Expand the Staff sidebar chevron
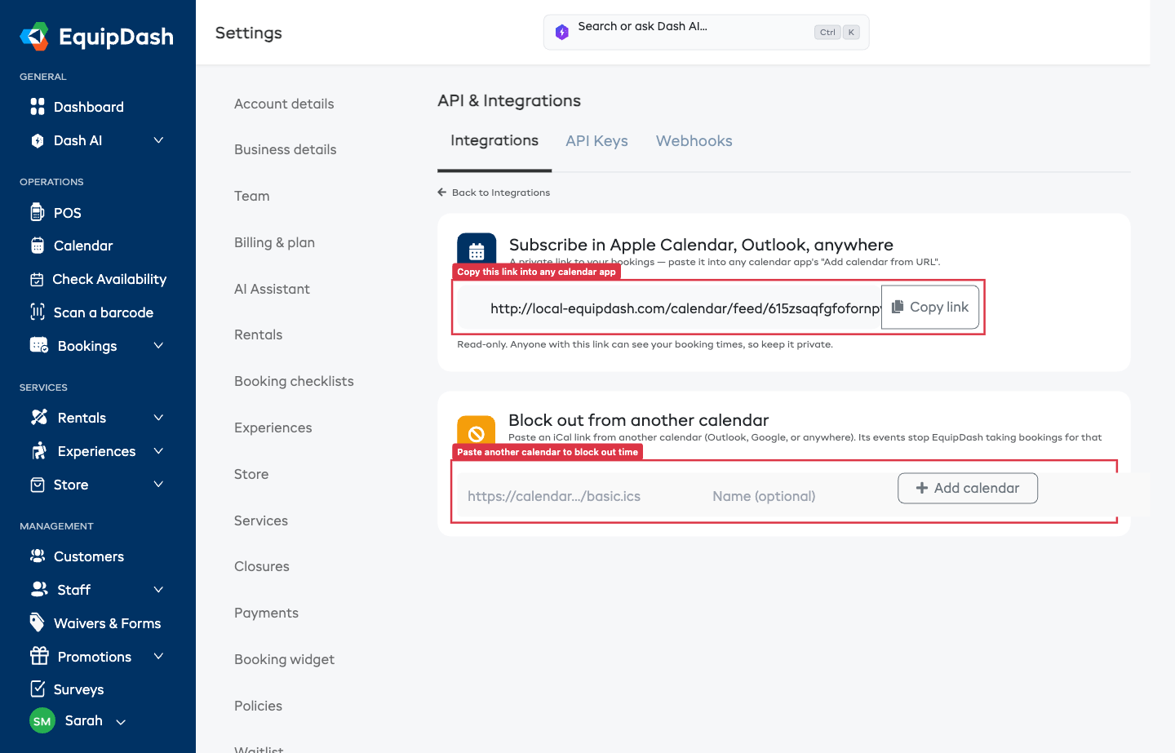This screenshot has height=753, width=1175. point(159,590)
